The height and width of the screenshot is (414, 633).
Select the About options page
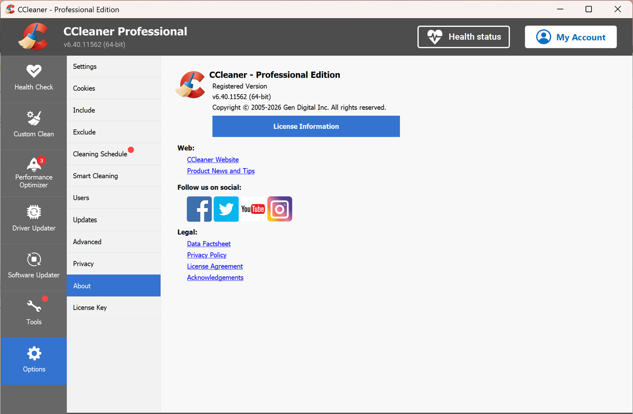(114, 286)
